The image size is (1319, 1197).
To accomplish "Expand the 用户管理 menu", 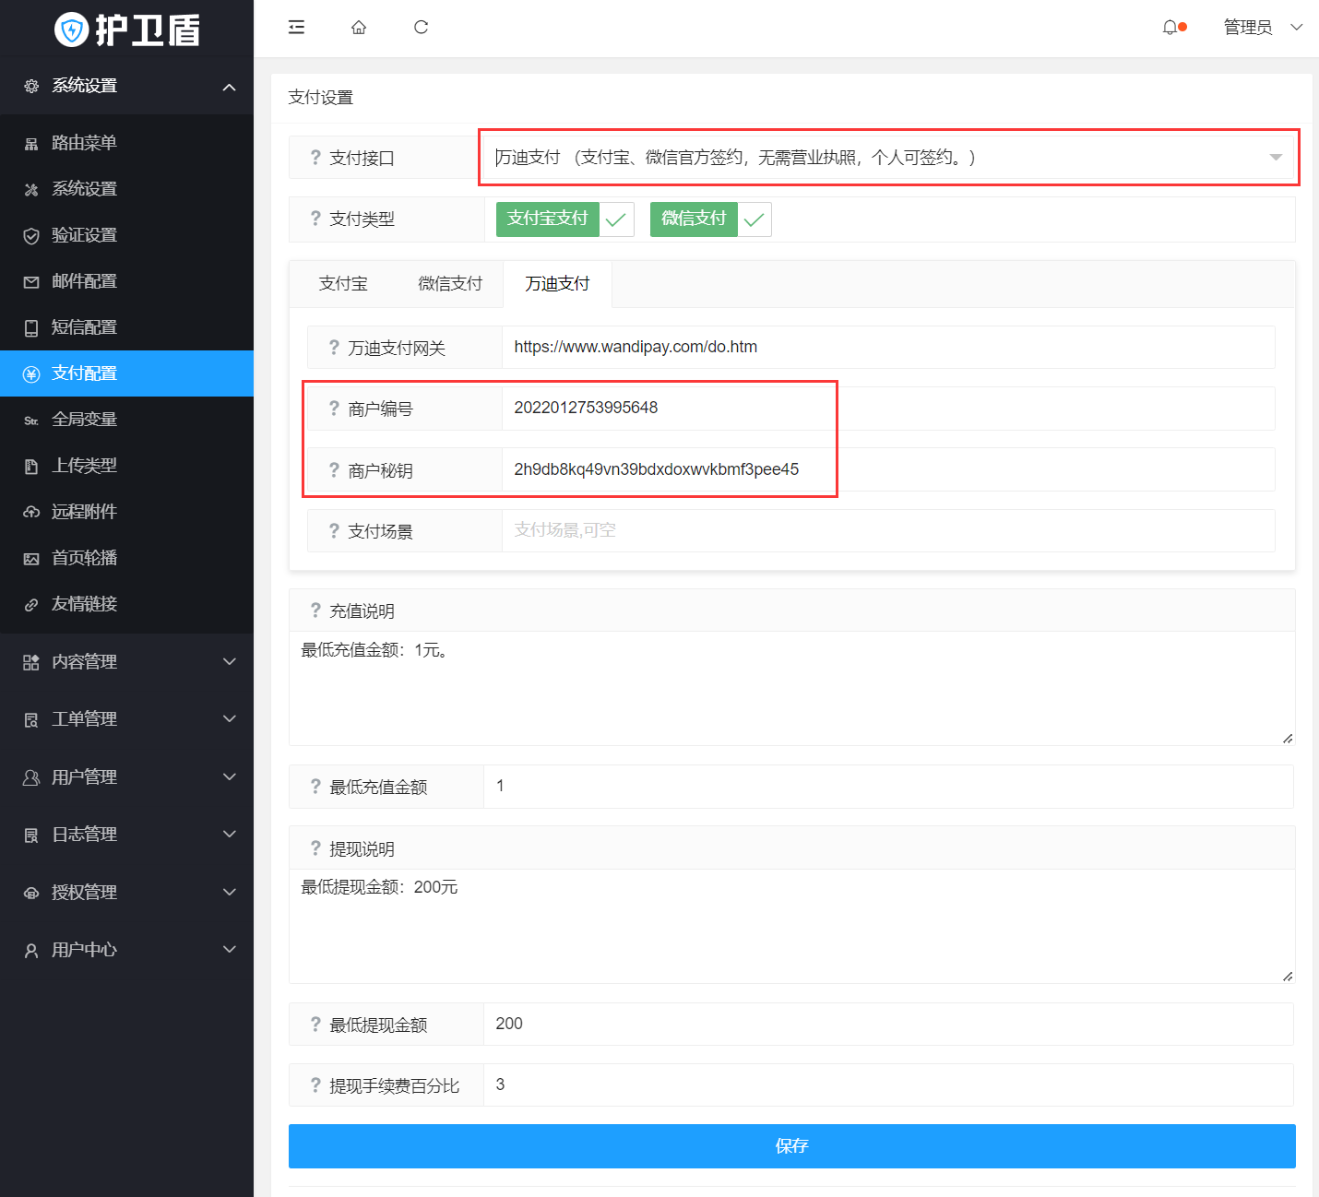I will (126, 777).
